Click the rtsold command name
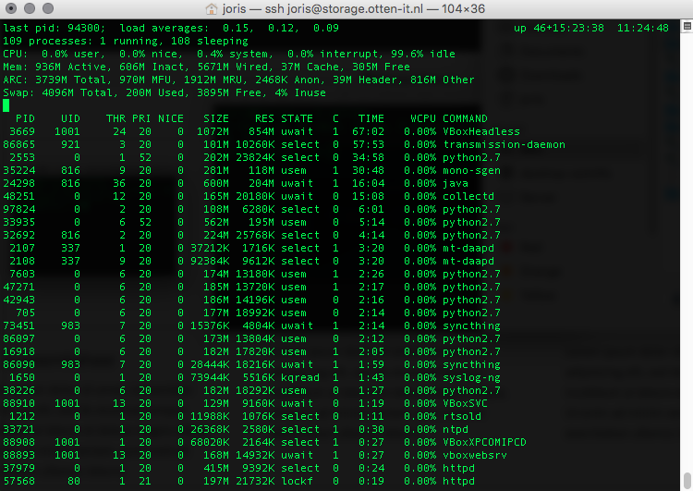The width and height of the screenshot is (693, 491). tap(462, 416)
